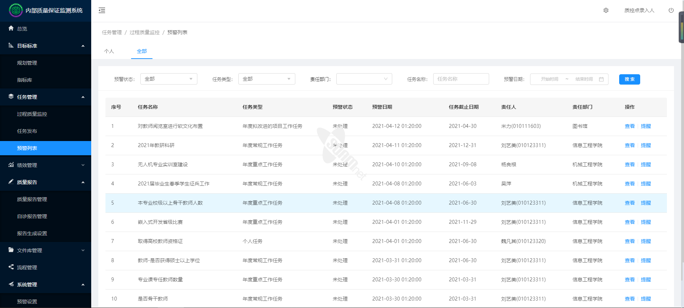
Task: Open the 责任部门 dropdown
Action: pyautogui.click(x=364, y=79)
